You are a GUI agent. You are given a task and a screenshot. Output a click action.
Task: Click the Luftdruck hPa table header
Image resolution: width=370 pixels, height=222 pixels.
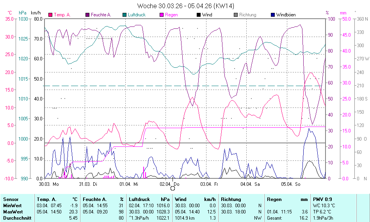pyautogui.click(x=149, y=199)
